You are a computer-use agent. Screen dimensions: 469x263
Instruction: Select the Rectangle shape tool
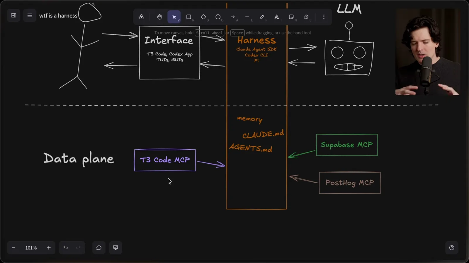(x=189, y=17)
